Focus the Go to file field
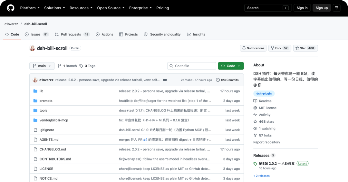 191,66
